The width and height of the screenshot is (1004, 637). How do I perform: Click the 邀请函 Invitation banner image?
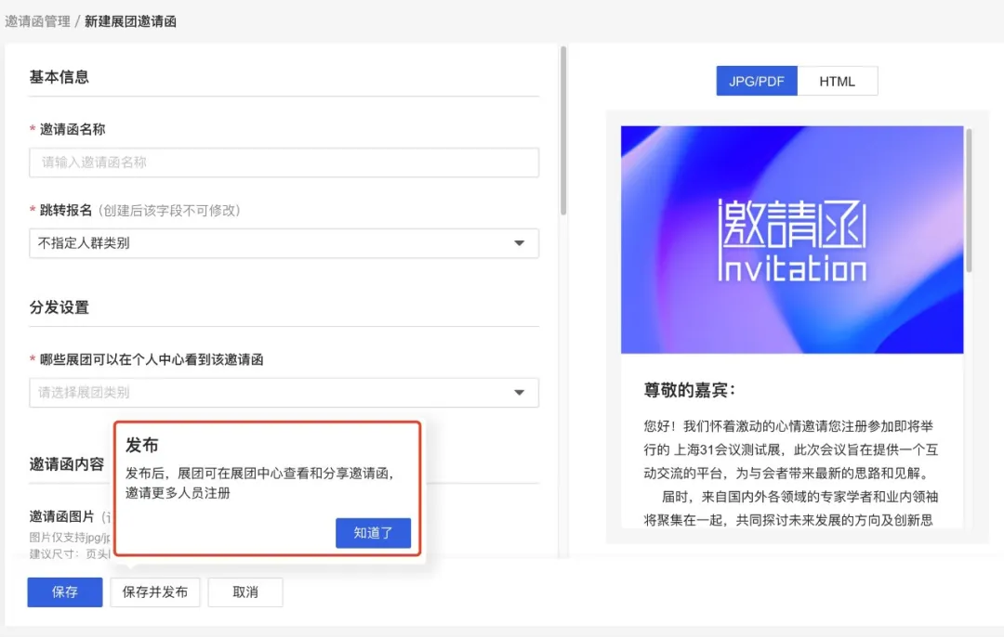[791, 240]
